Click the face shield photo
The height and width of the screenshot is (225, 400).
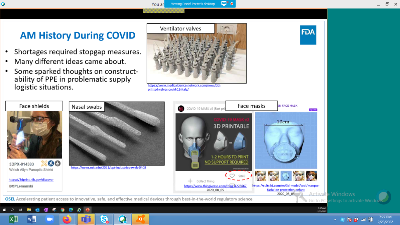34,135
